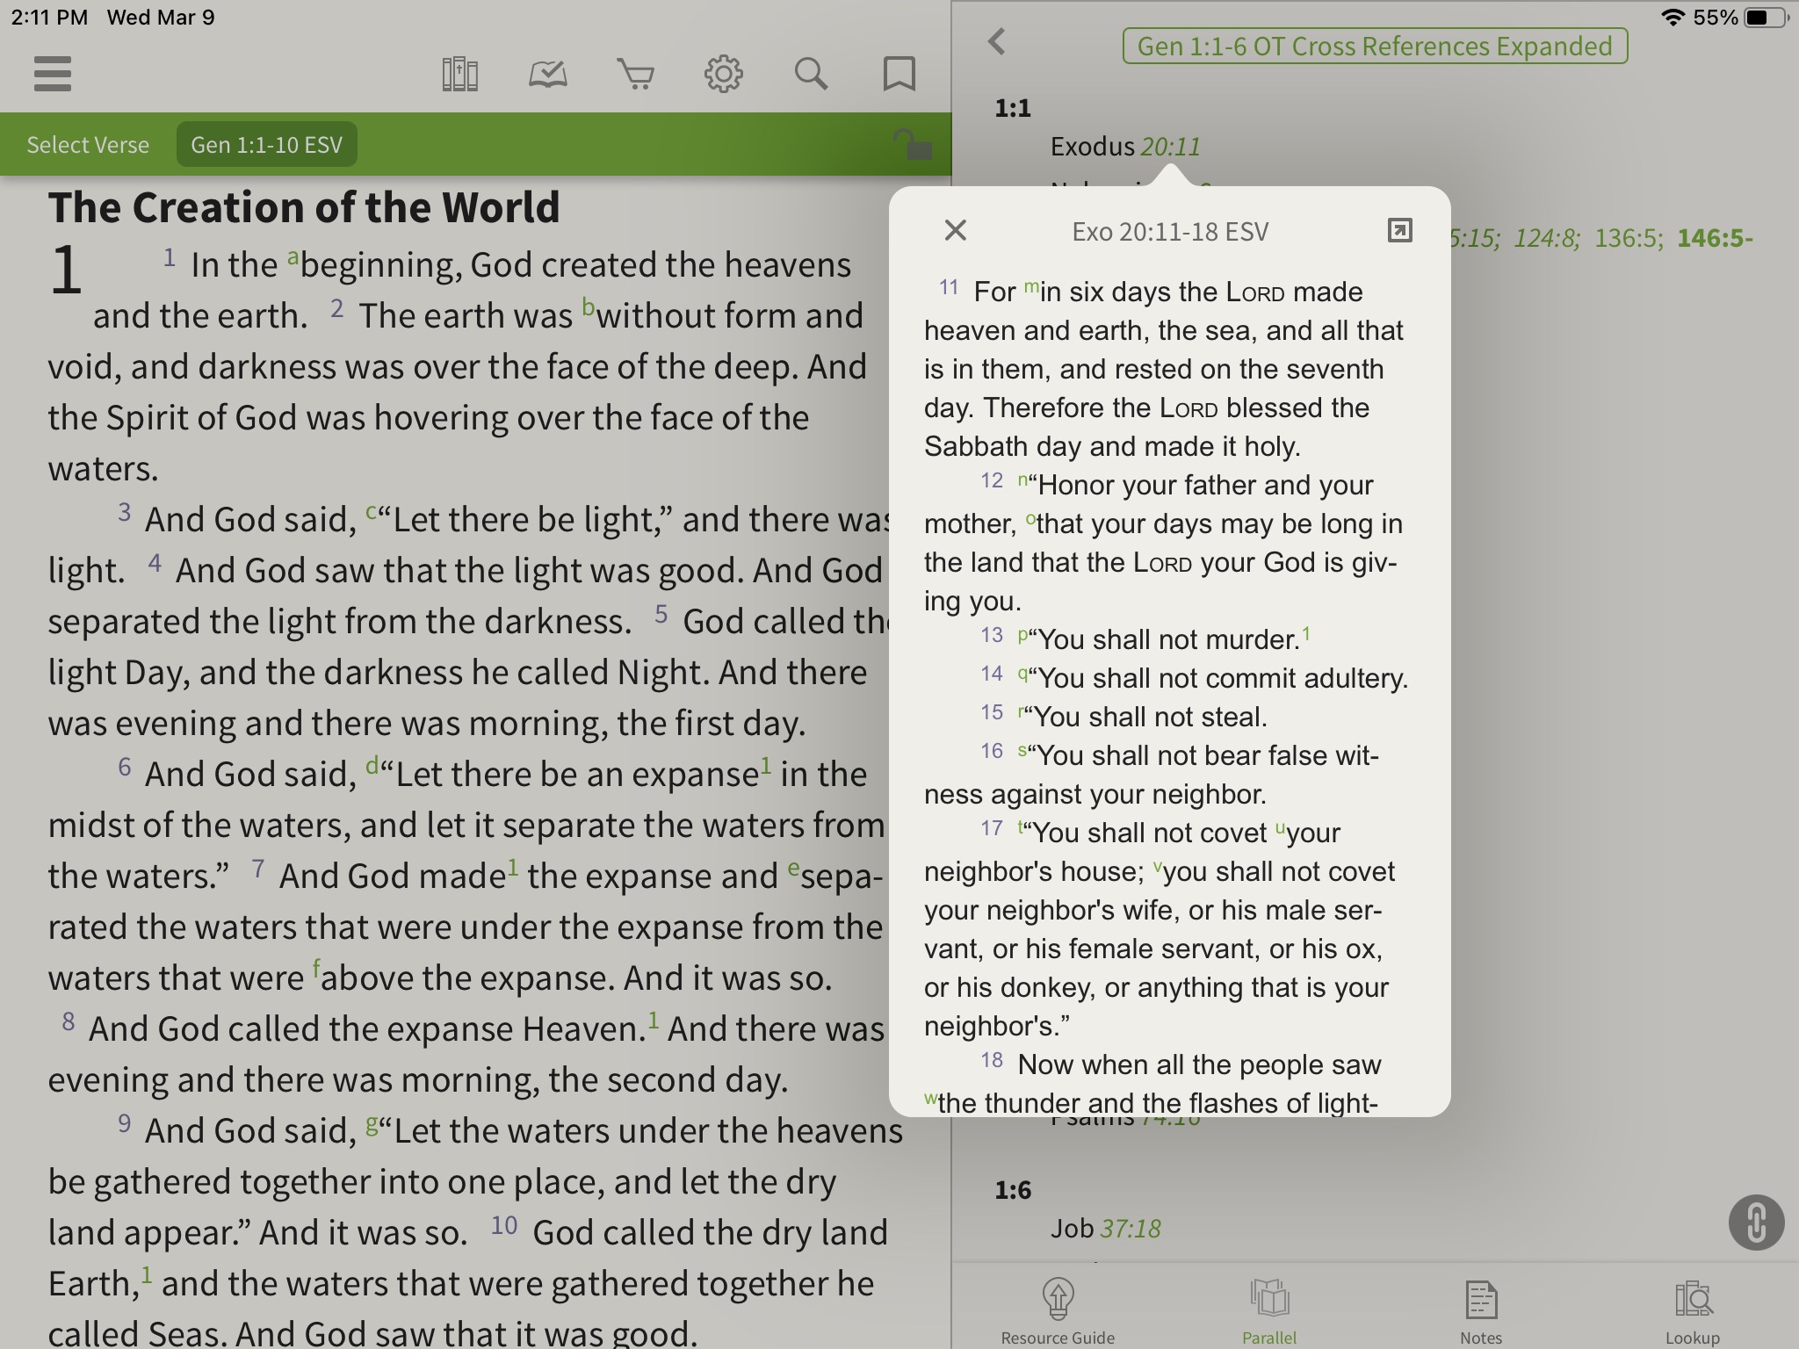Viewport: 1799px width, 1349px height.
Task: Tap cross-reference letter b before 'without form'
Action: tap(589, 308)
